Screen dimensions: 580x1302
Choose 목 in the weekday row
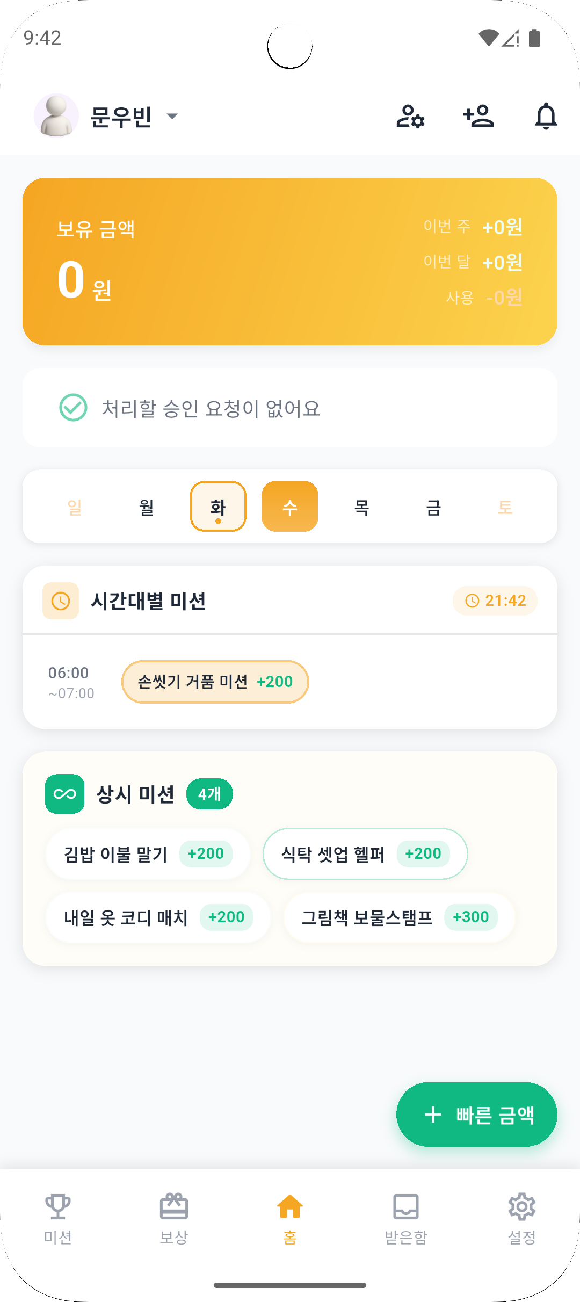point(361,506)
